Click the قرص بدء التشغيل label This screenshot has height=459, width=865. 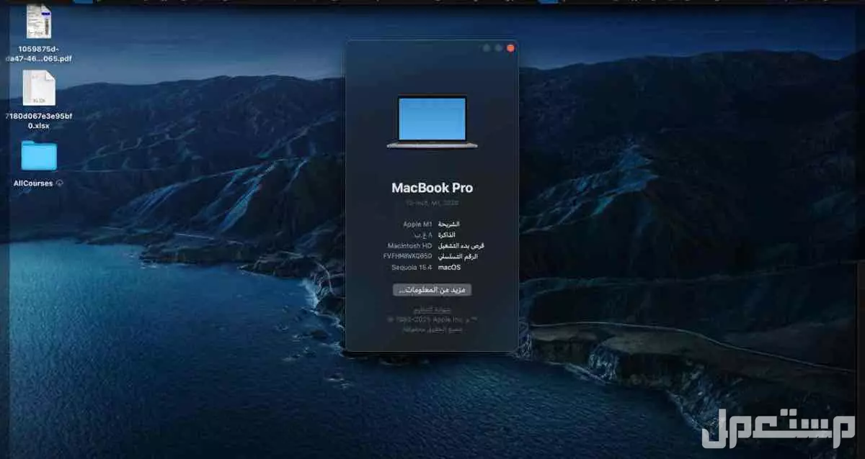click(461, 245)
